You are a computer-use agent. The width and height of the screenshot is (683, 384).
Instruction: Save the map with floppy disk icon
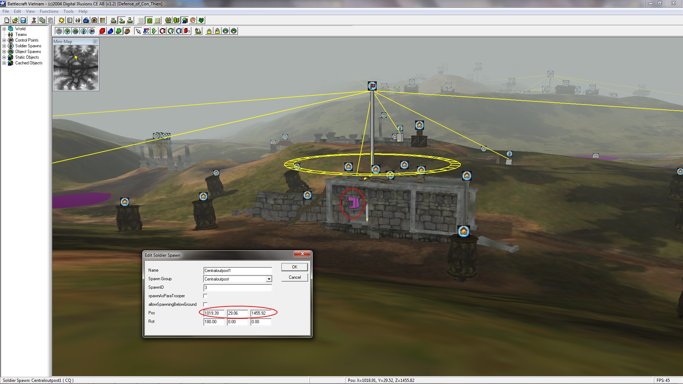pos(23,20)
